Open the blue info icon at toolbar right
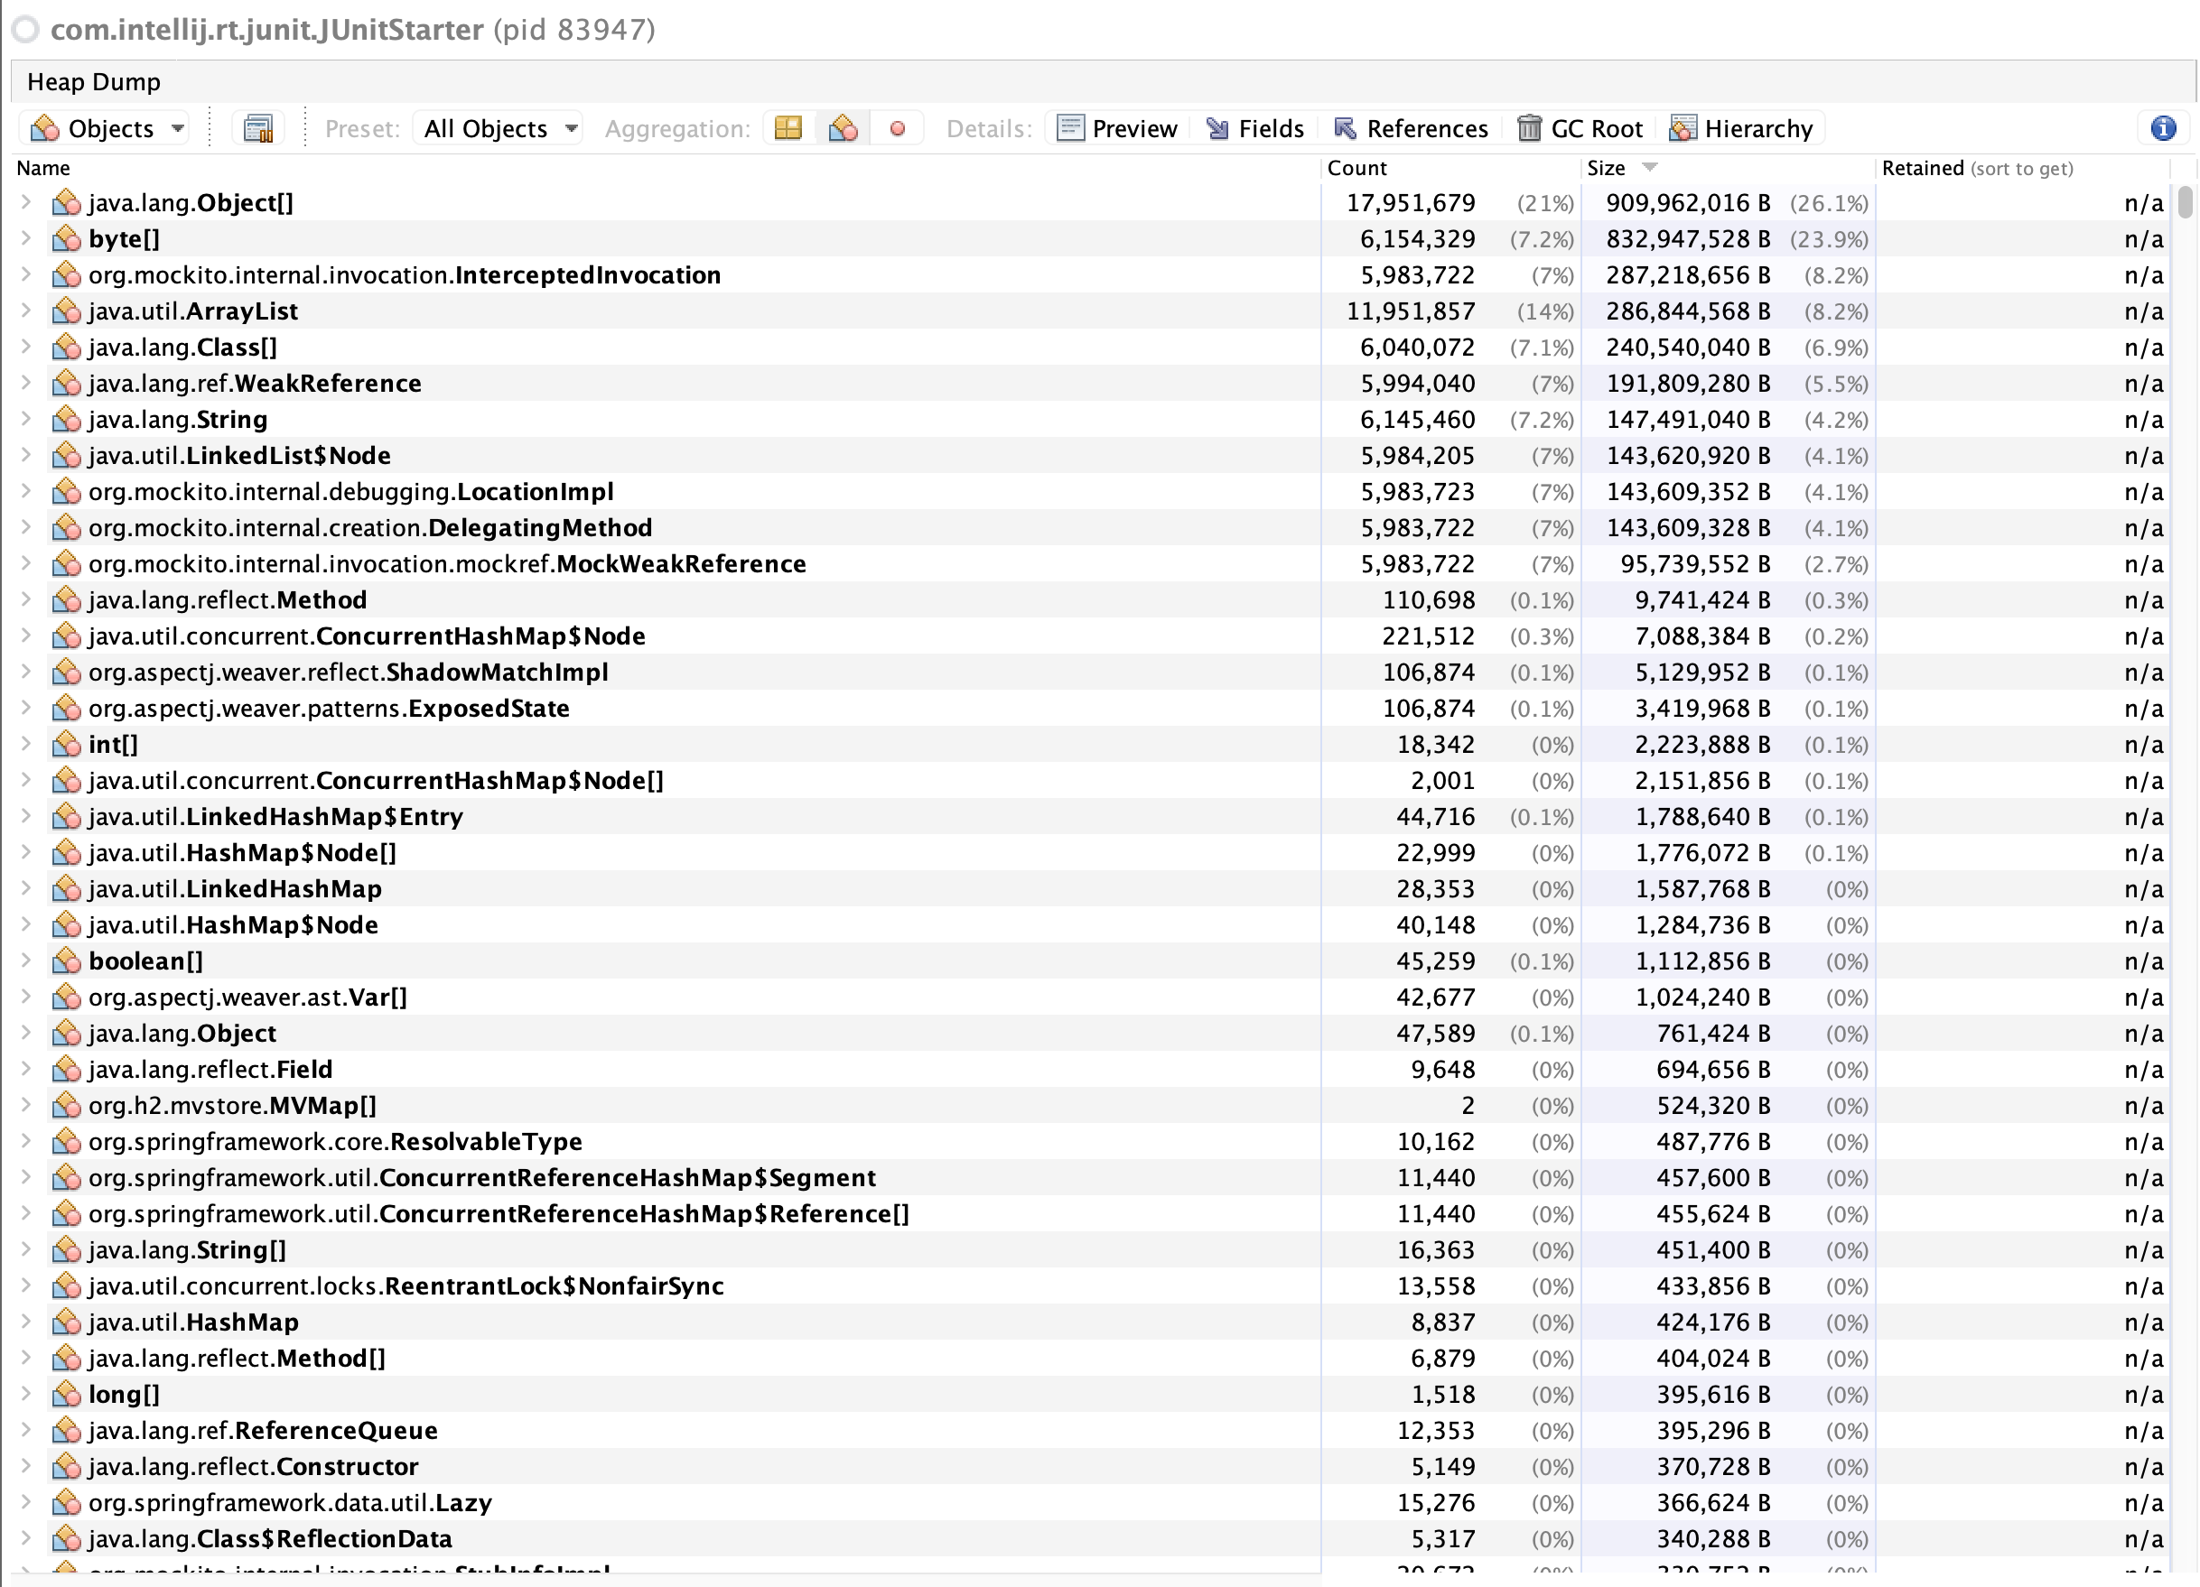This screenshot has width=2200, height=1587. tap(2163, 128)
